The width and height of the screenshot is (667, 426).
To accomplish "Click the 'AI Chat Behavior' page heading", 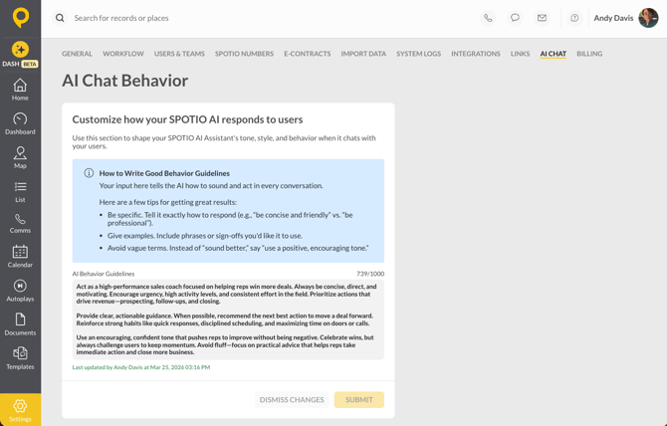I will 125,81.
